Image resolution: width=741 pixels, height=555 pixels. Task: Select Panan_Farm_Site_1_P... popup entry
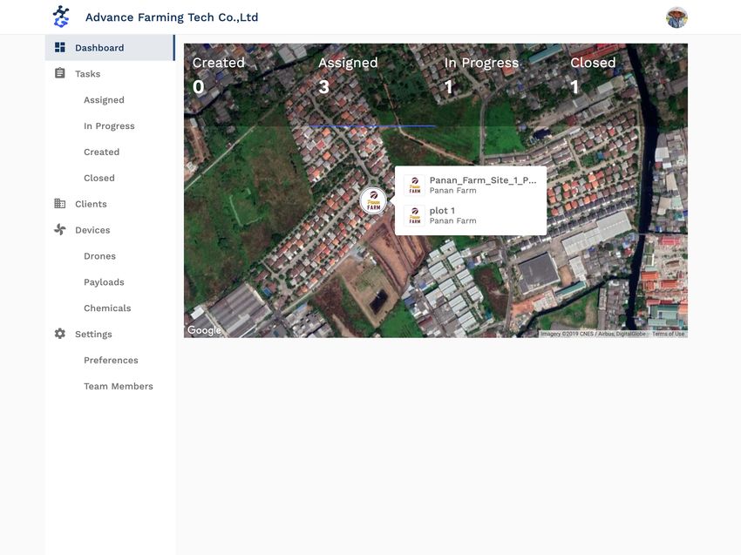click(x=471, y=186)
